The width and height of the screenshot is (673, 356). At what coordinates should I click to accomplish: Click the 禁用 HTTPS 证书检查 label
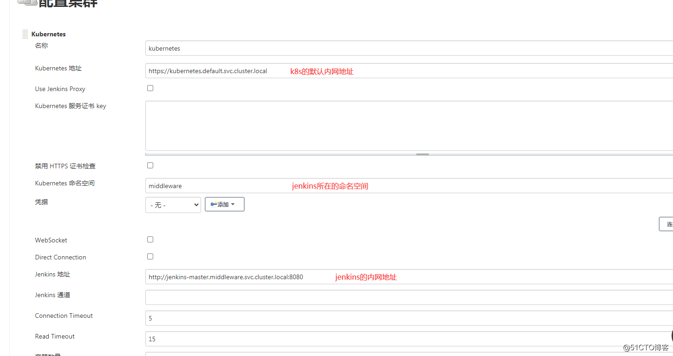coord(65,166)
